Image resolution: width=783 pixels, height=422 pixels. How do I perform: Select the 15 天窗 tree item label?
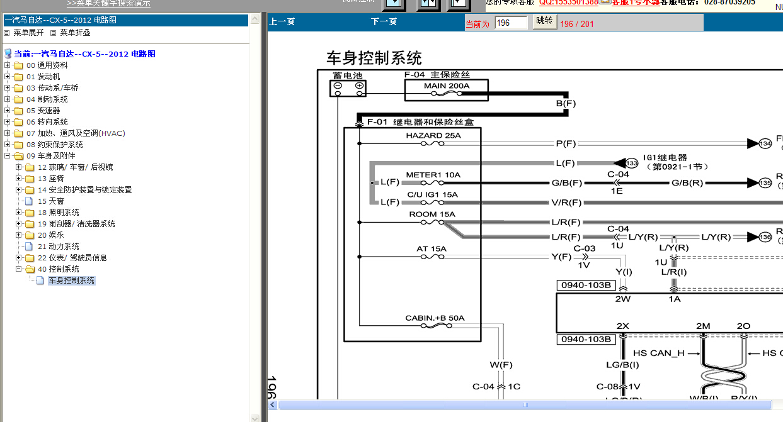pyautogui.click(x=51, y=201)
